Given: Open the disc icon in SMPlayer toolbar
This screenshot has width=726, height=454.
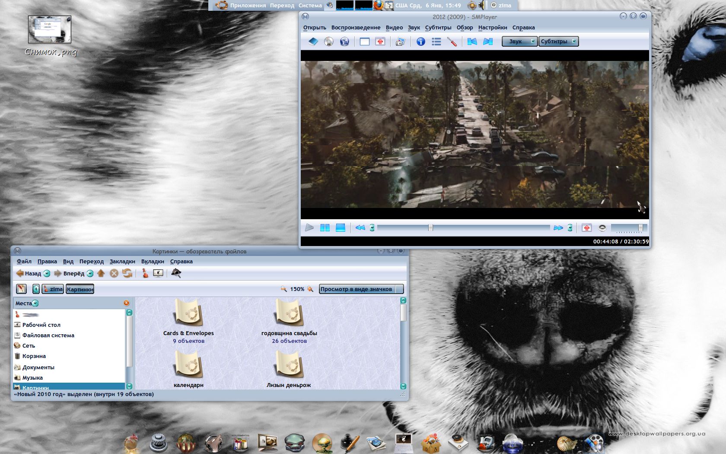Looking at the screenshot, I should coord(329,42).
